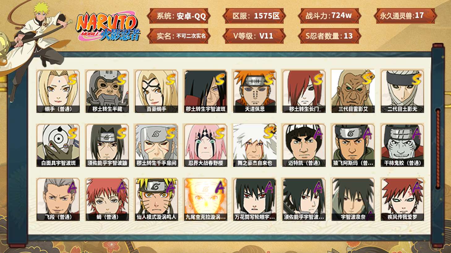The image size is (451, 253).
Task: Open 舞之豪杰自来也 ninja card
Action: pos(255,145)
